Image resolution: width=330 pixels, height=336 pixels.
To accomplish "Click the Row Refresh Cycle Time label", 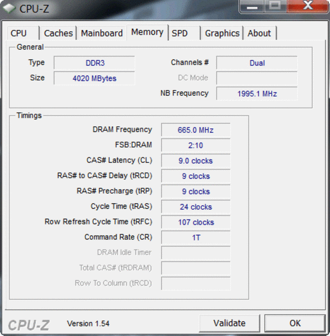I will coord(98,222).
